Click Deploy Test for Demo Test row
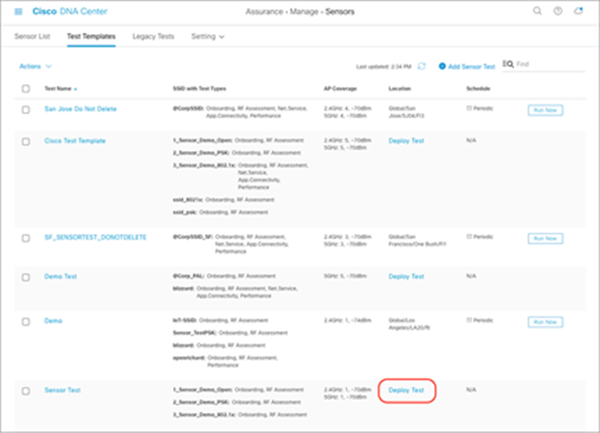The height and width of the screenshot is (433, 600). pos(406,276)
